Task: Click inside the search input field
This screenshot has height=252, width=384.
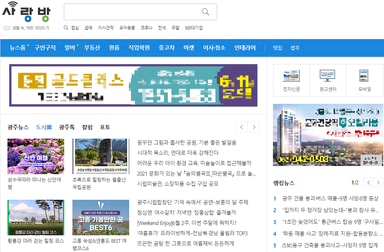Action: [x=135, y=12]
